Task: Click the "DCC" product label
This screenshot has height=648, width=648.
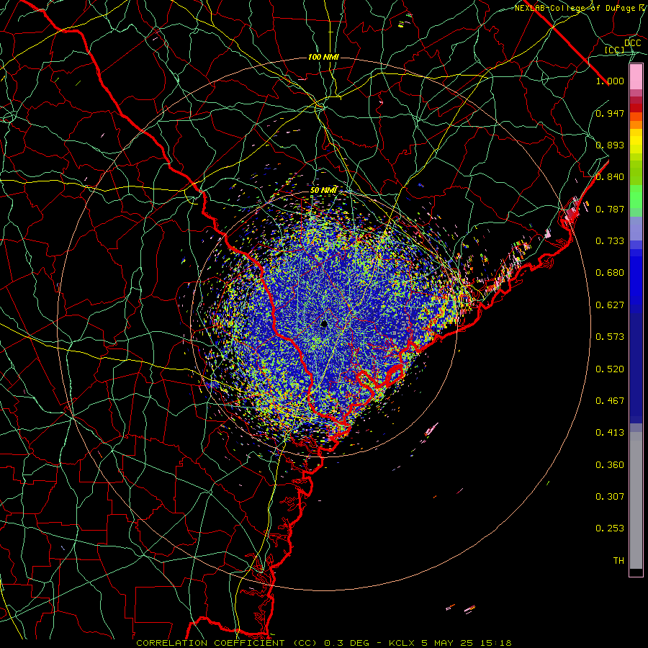Action: coord(633,43)
